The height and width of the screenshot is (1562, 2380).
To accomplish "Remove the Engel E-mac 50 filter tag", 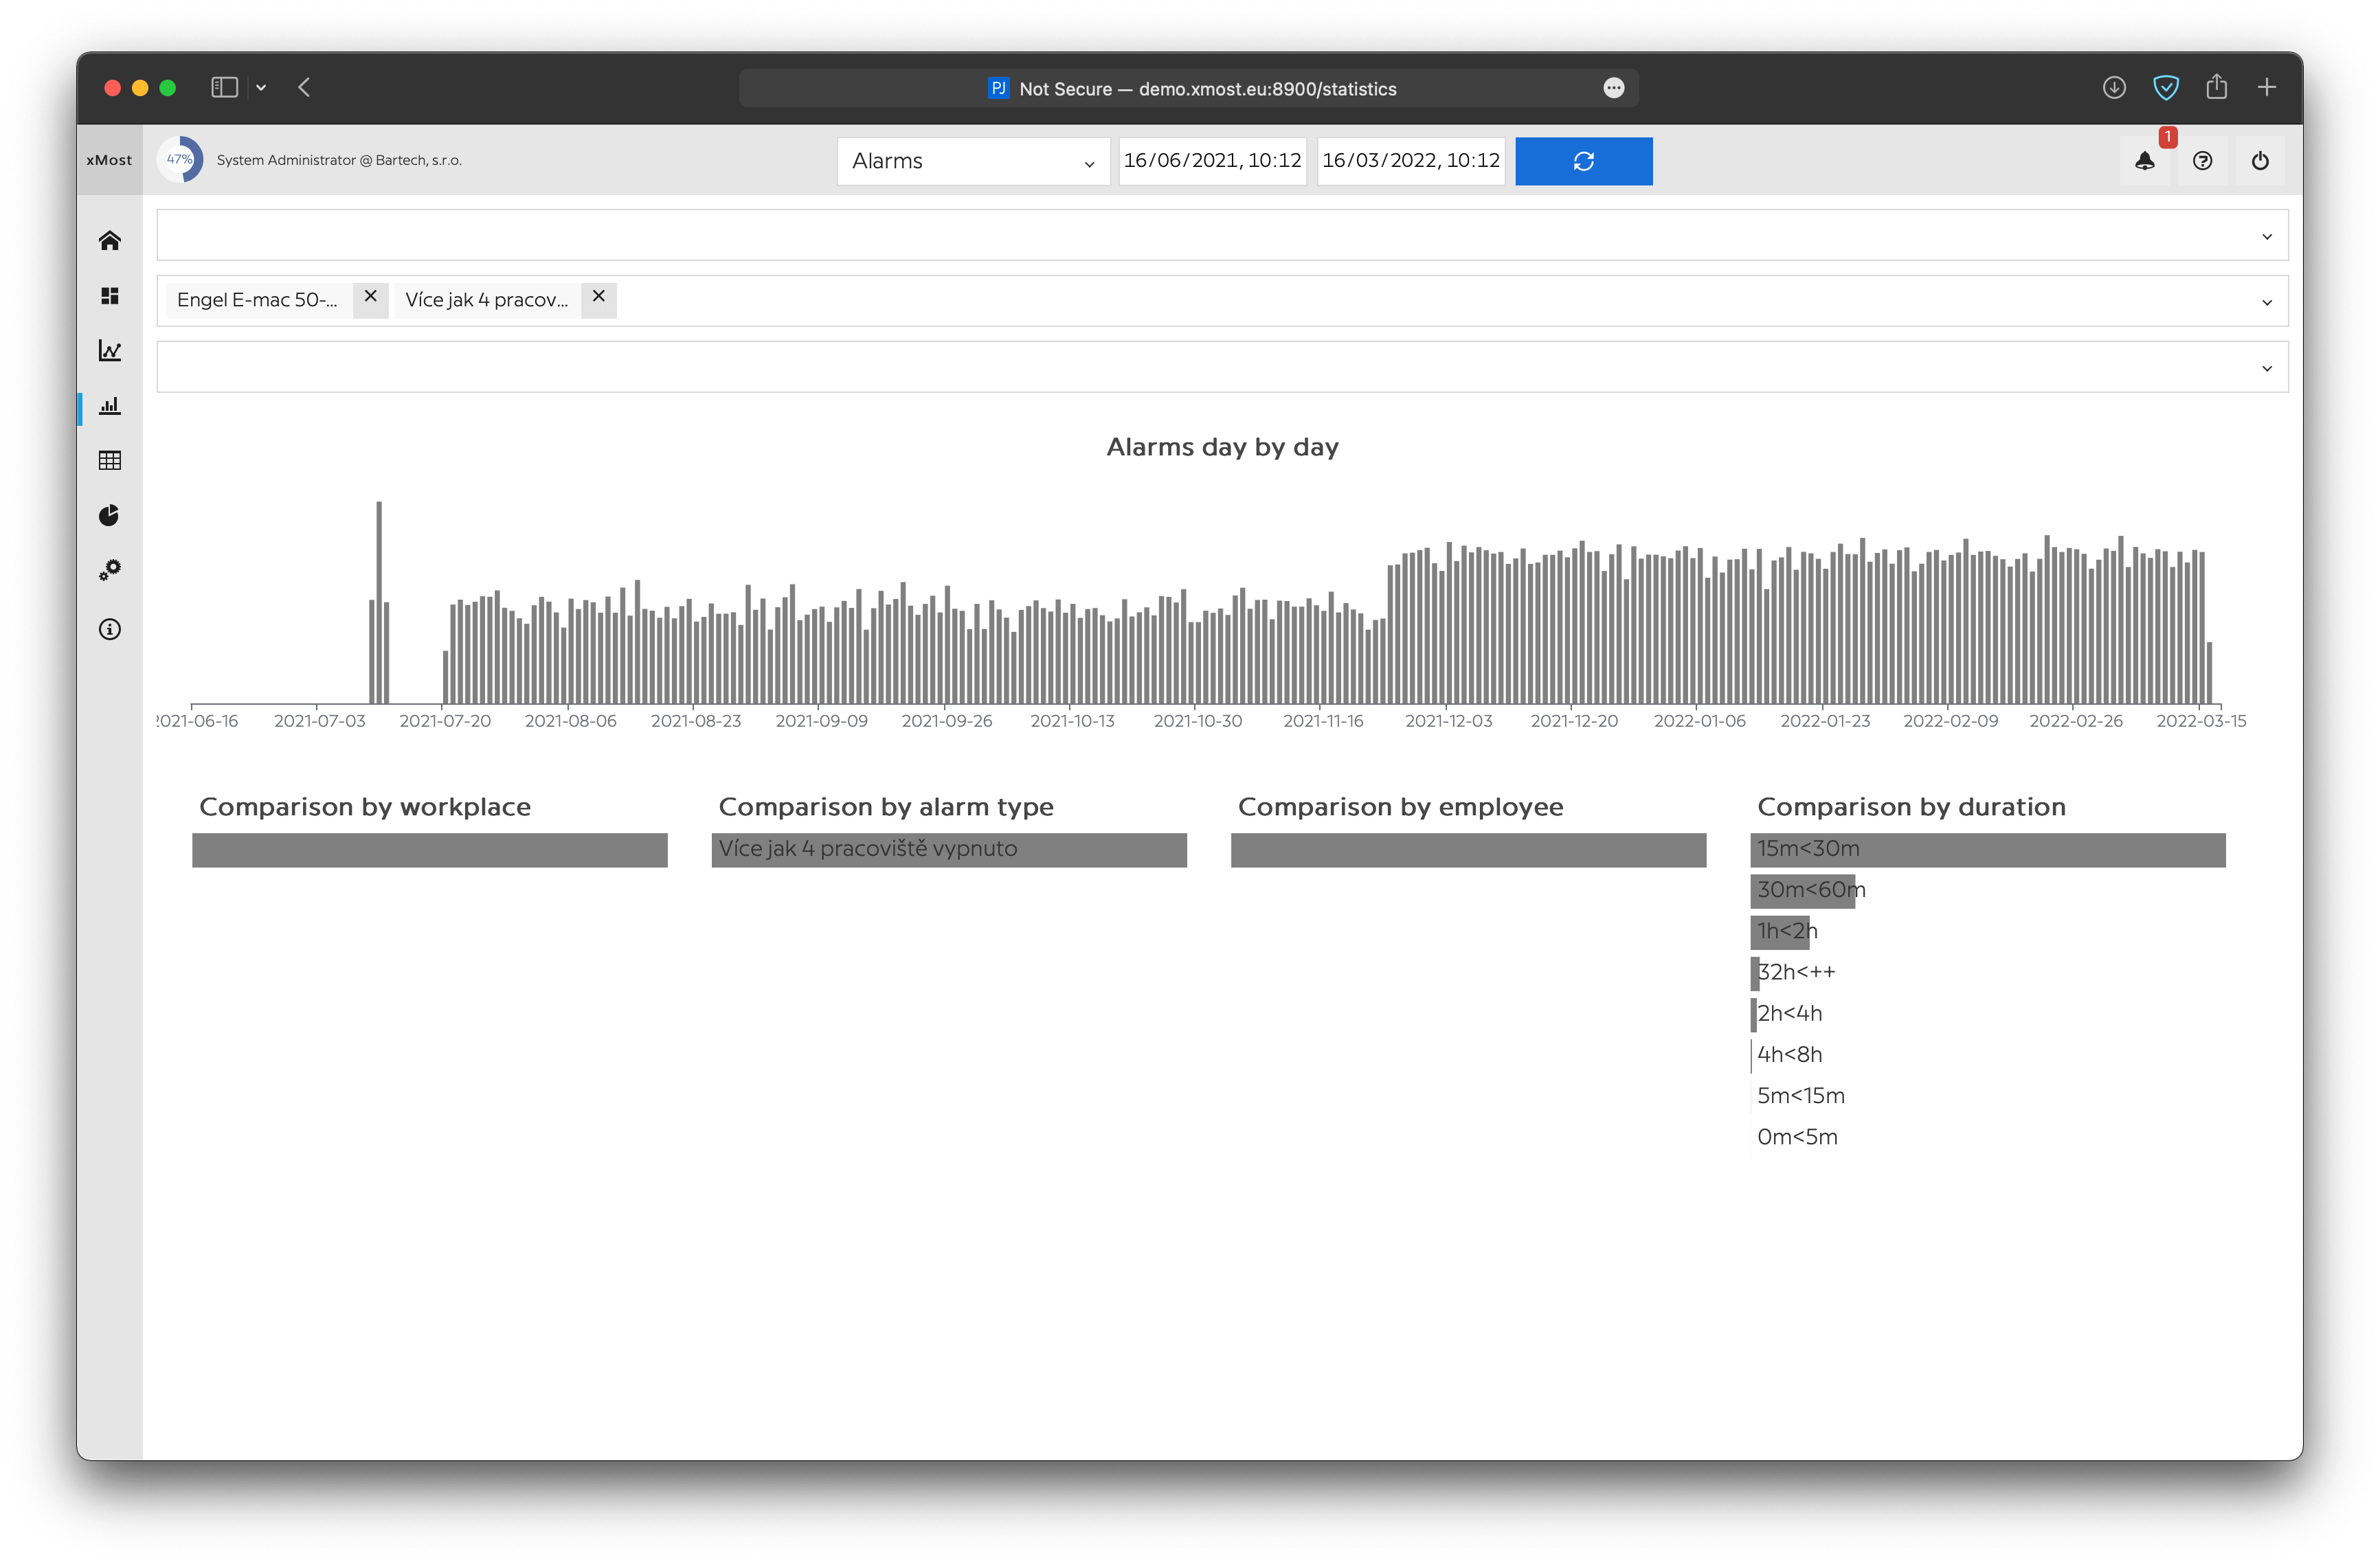I will (x=370, y=297).
